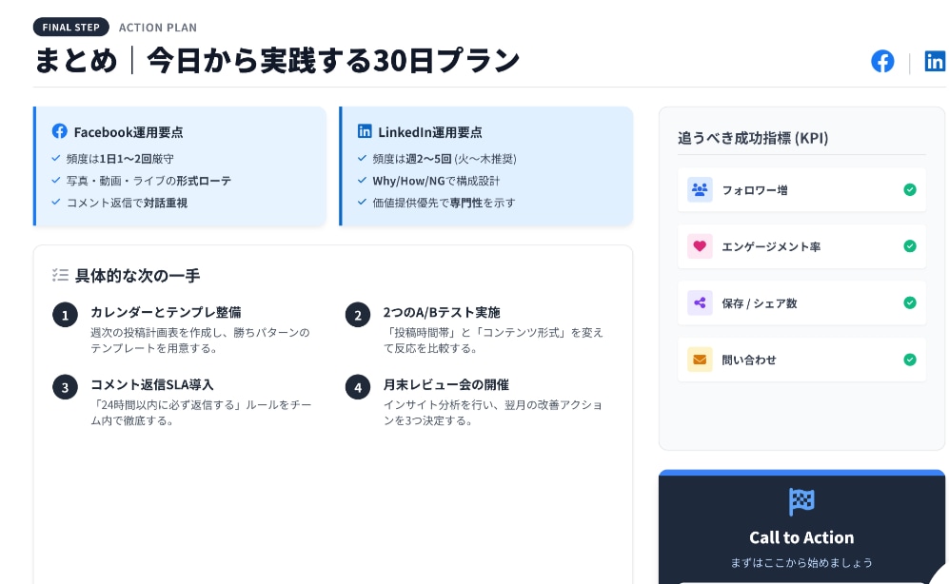Click the 保存 / シェア数 KPI label
Screen dimensions: 949x584
point(760,303)
